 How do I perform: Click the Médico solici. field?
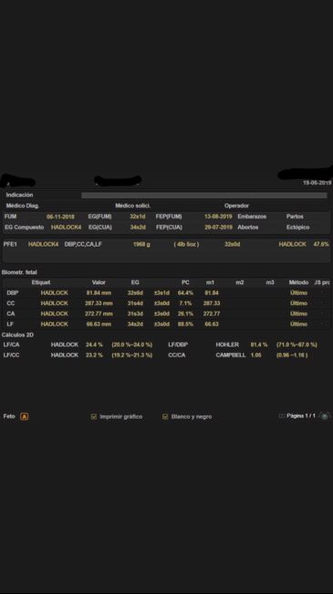(x=133, y=206)
